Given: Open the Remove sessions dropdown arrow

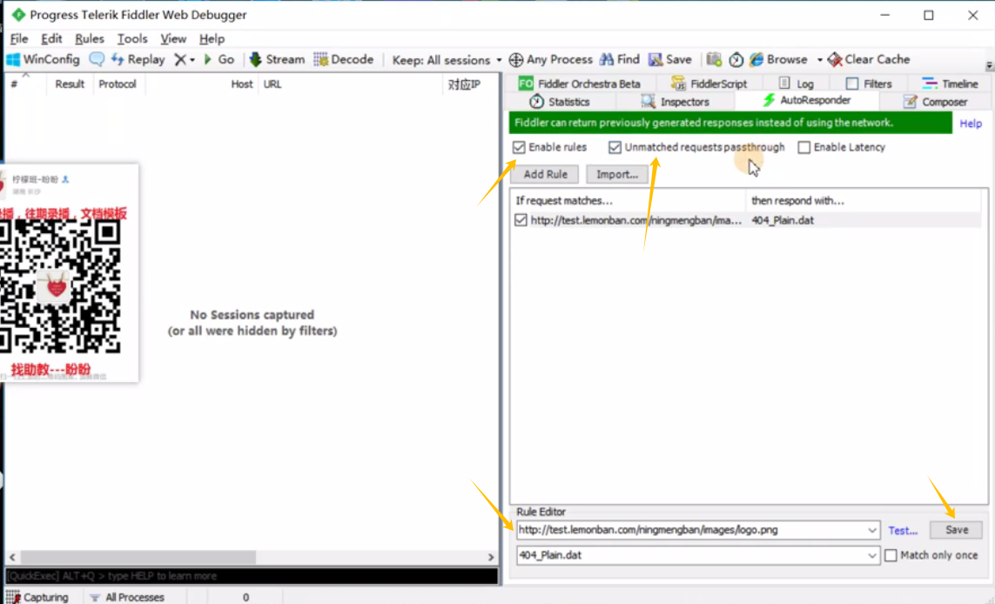Looking at the screenshot, I should [192, 60].
